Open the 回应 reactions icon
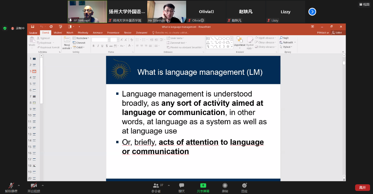 [244, 188]
